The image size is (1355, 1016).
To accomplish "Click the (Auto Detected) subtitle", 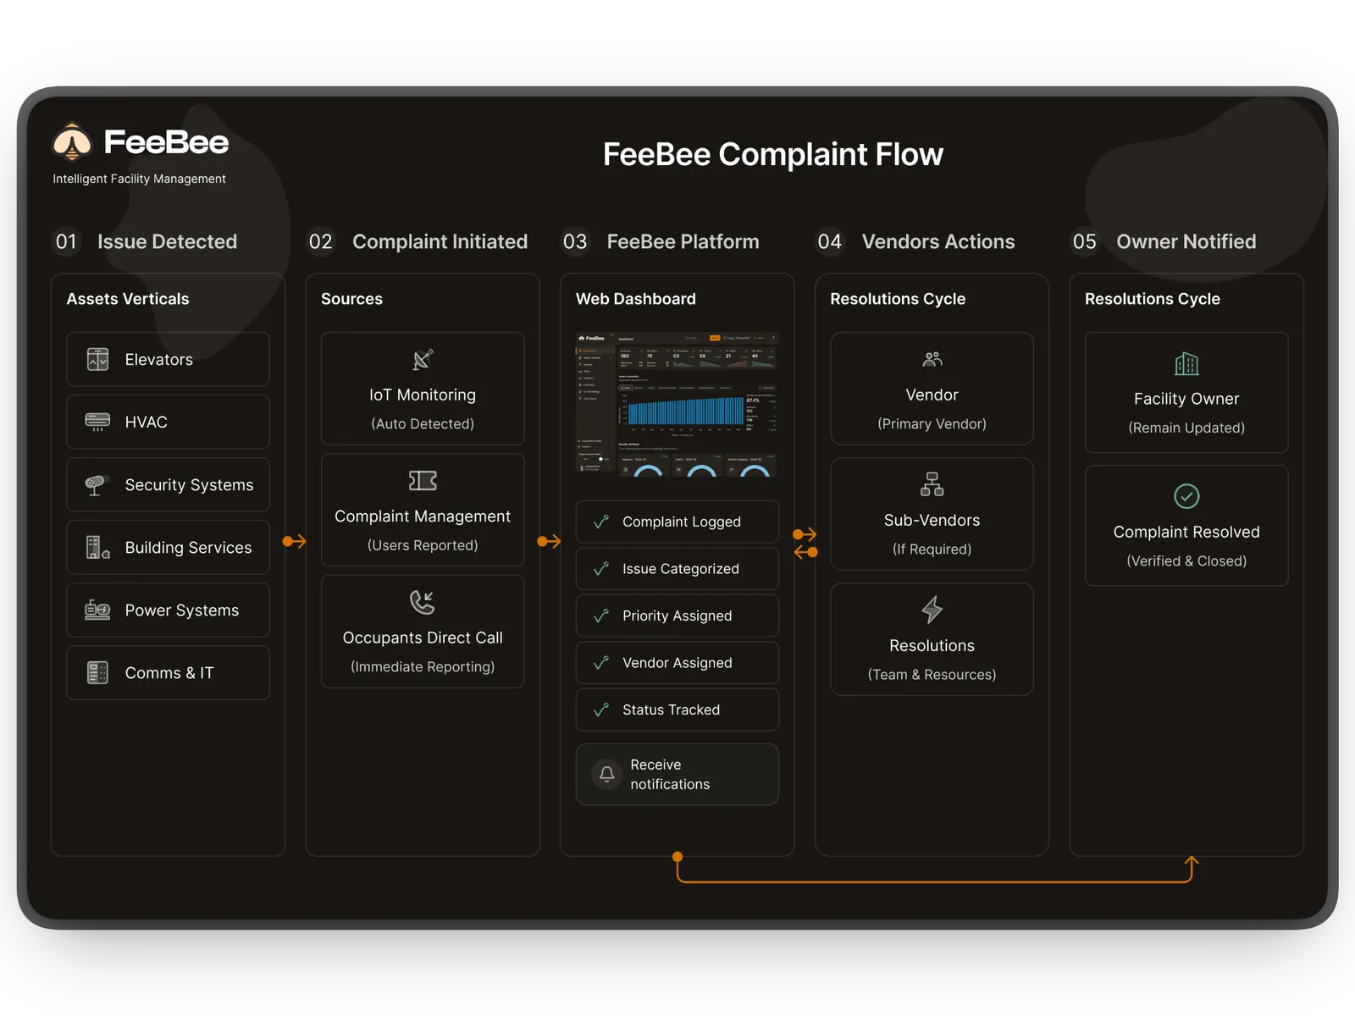I will (423, 423).
